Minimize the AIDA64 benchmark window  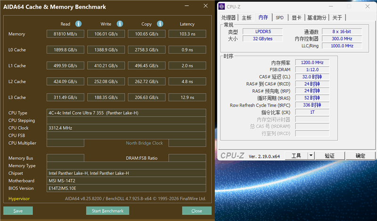[187, 6]
